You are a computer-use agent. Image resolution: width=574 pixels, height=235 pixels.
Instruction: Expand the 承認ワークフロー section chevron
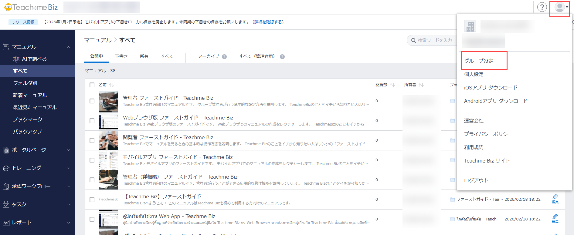click(x=69, y=186)
